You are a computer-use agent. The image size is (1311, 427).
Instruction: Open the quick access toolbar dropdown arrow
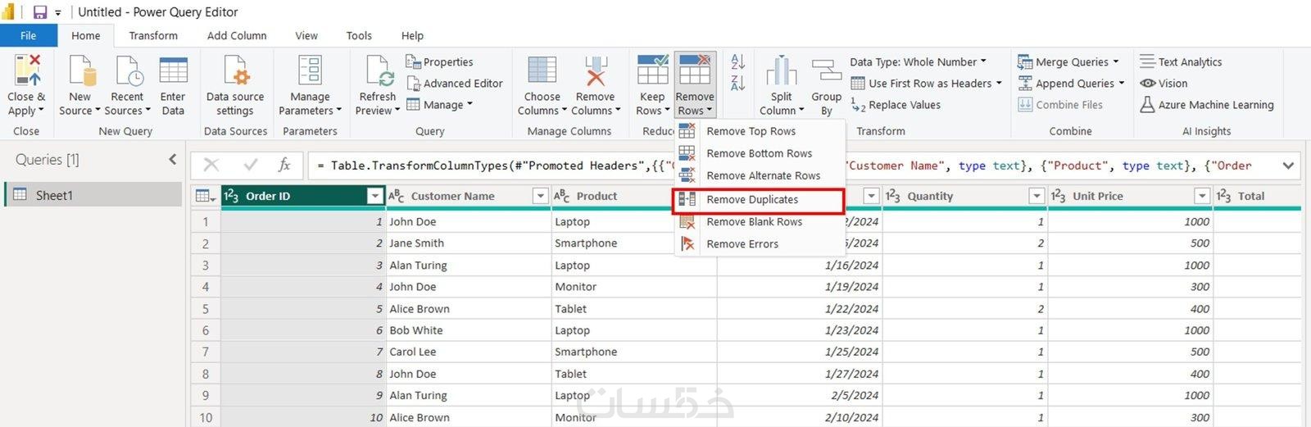(x=57, y=13)
